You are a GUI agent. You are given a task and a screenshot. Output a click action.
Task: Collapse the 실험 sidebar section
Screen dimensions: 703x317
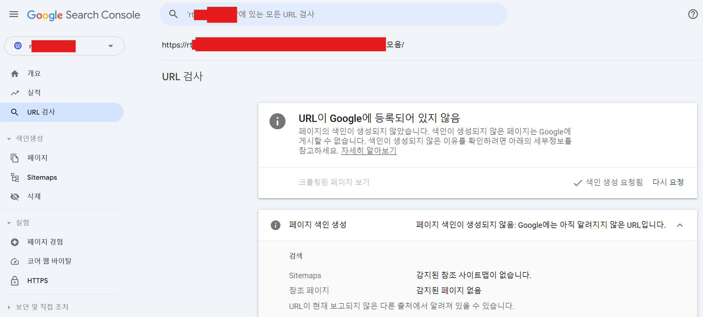click(9, 223)
